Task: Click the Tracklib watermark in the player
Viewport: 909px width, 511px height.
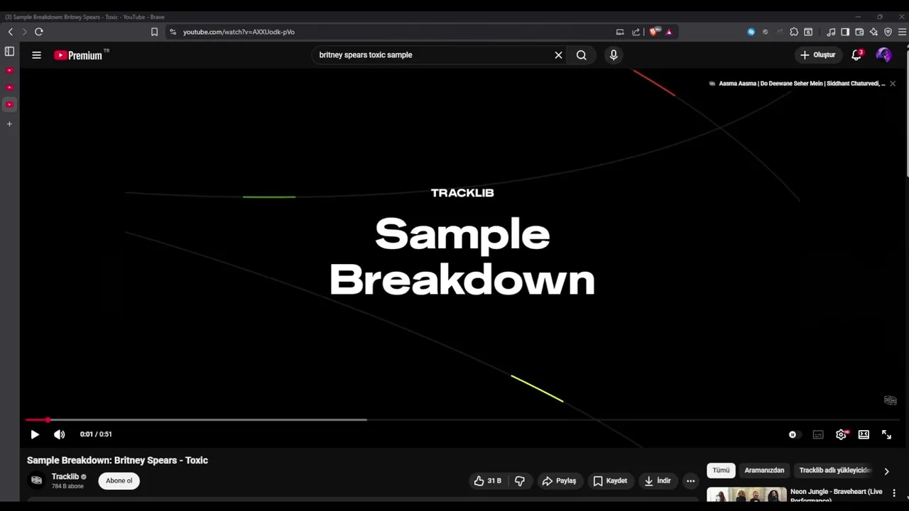Action: 890,400
